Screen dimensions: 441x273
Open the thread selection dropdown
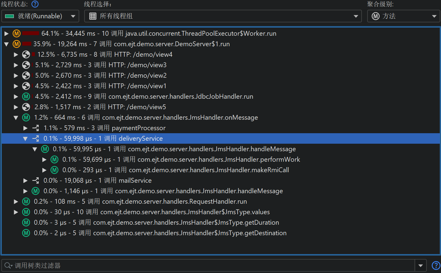pyautogui.click(x=223, y=16)
